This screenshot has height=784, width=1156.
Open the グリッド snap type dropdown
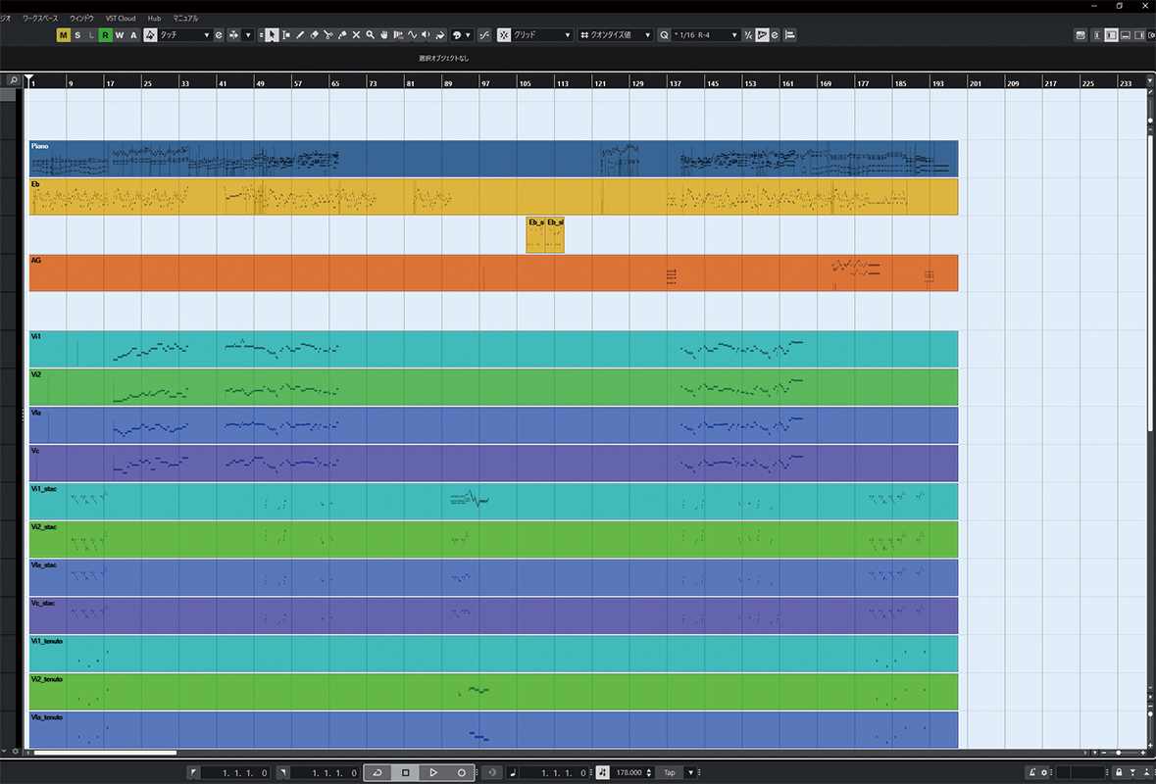tap(543, 35)
